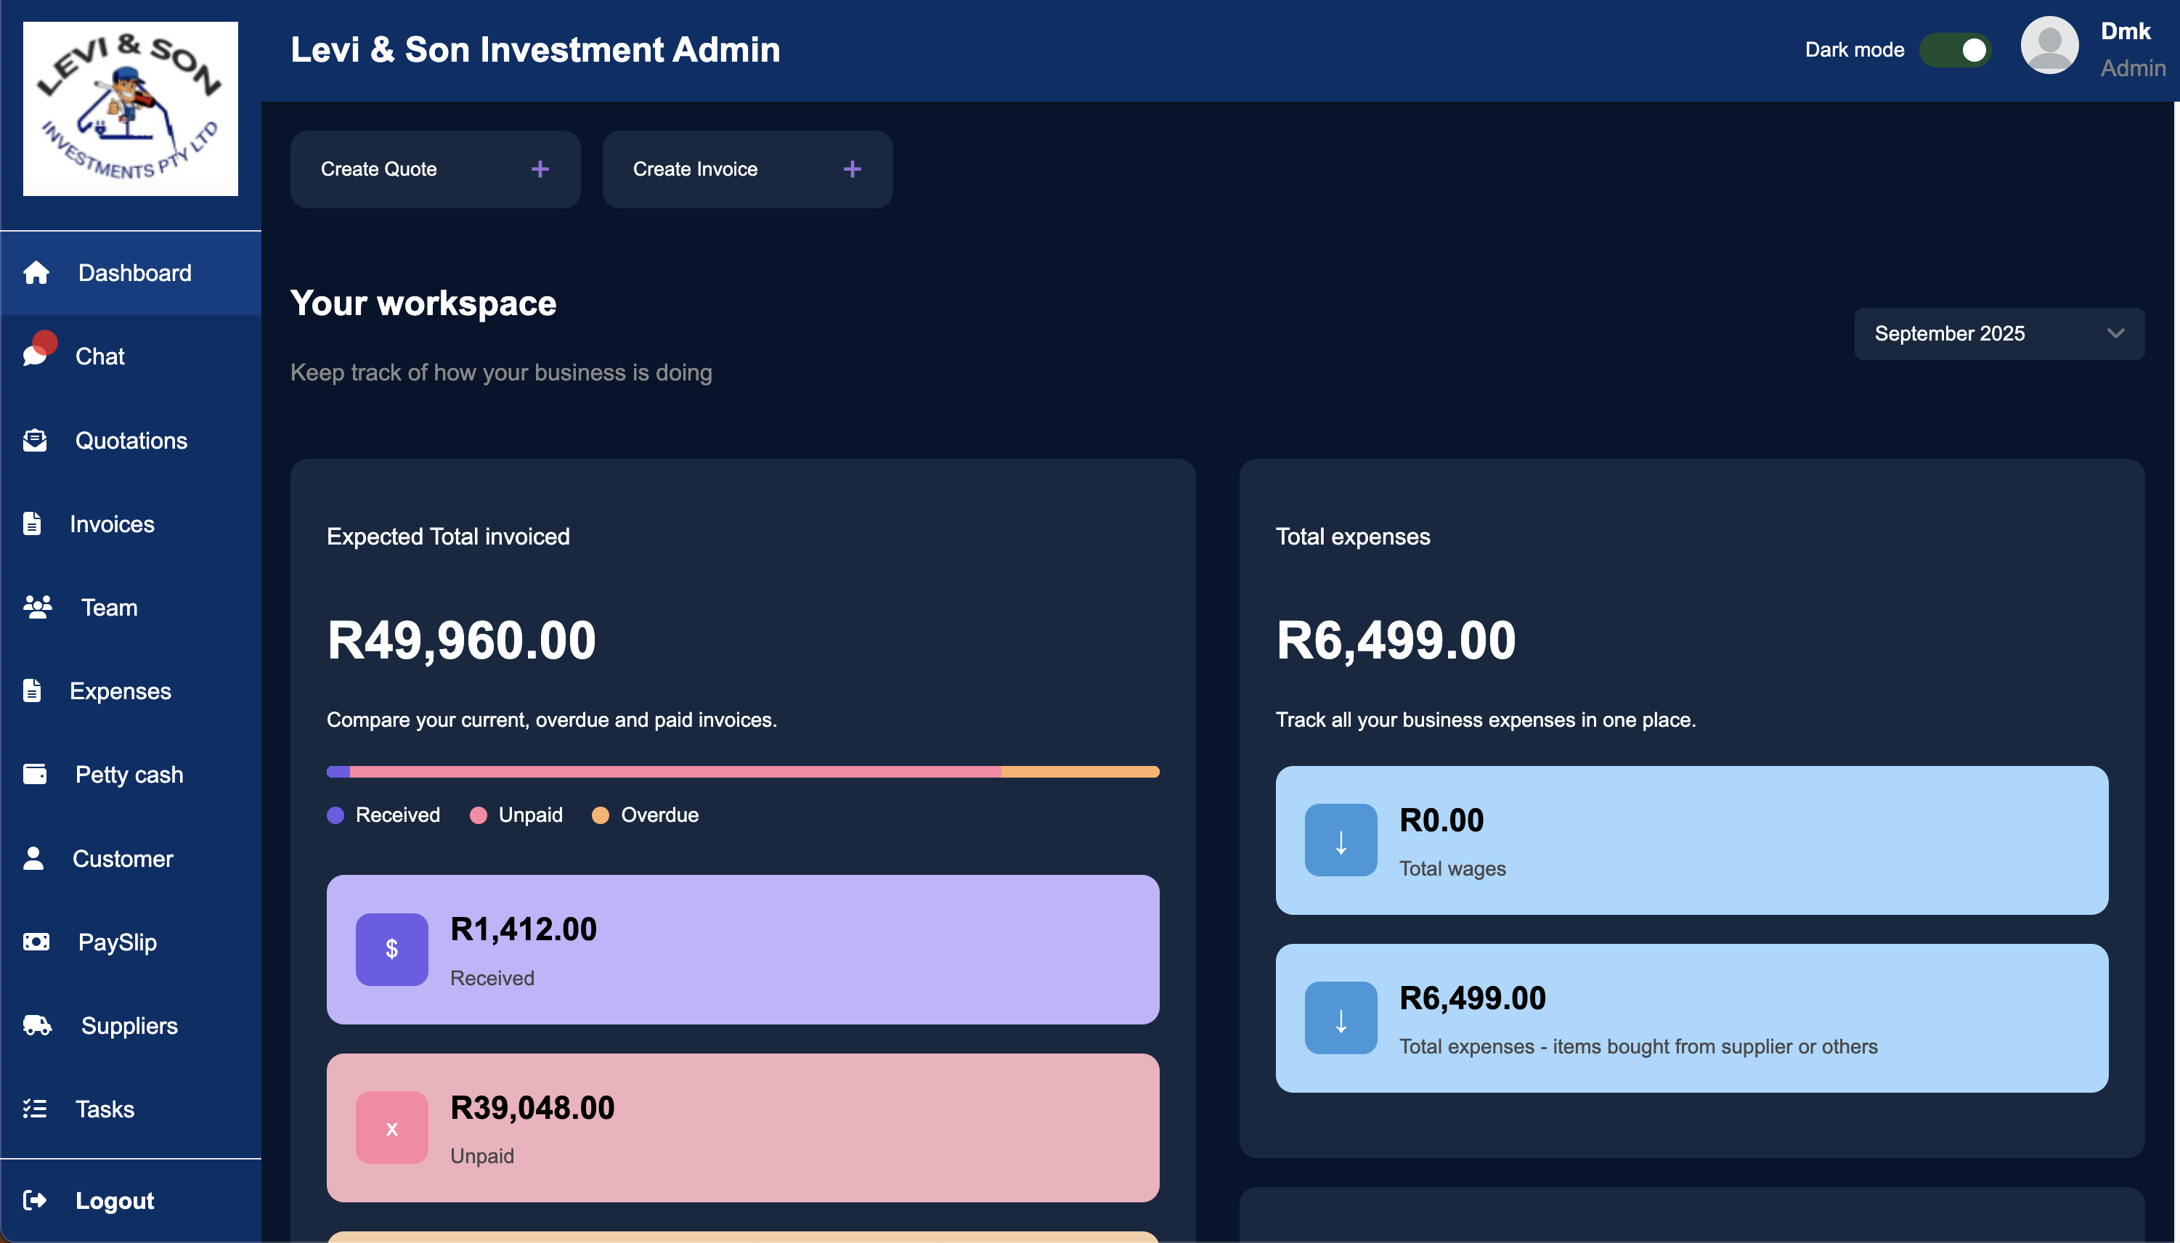
Task: Open the Quotations menu item
Action: tap(131, 441)
